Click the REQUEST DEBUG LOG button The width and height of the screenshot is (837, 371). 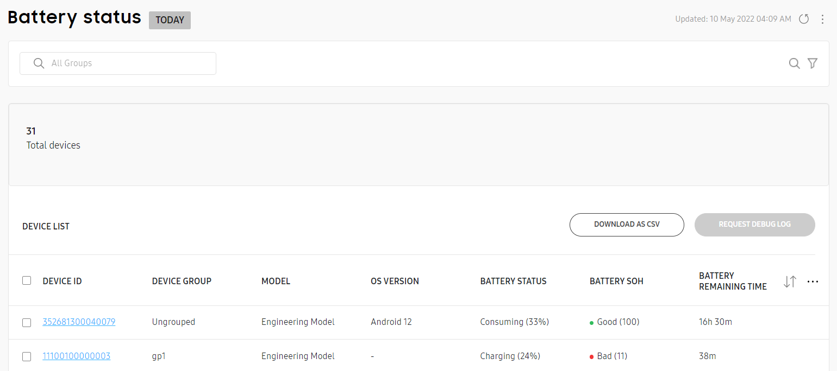755,225
